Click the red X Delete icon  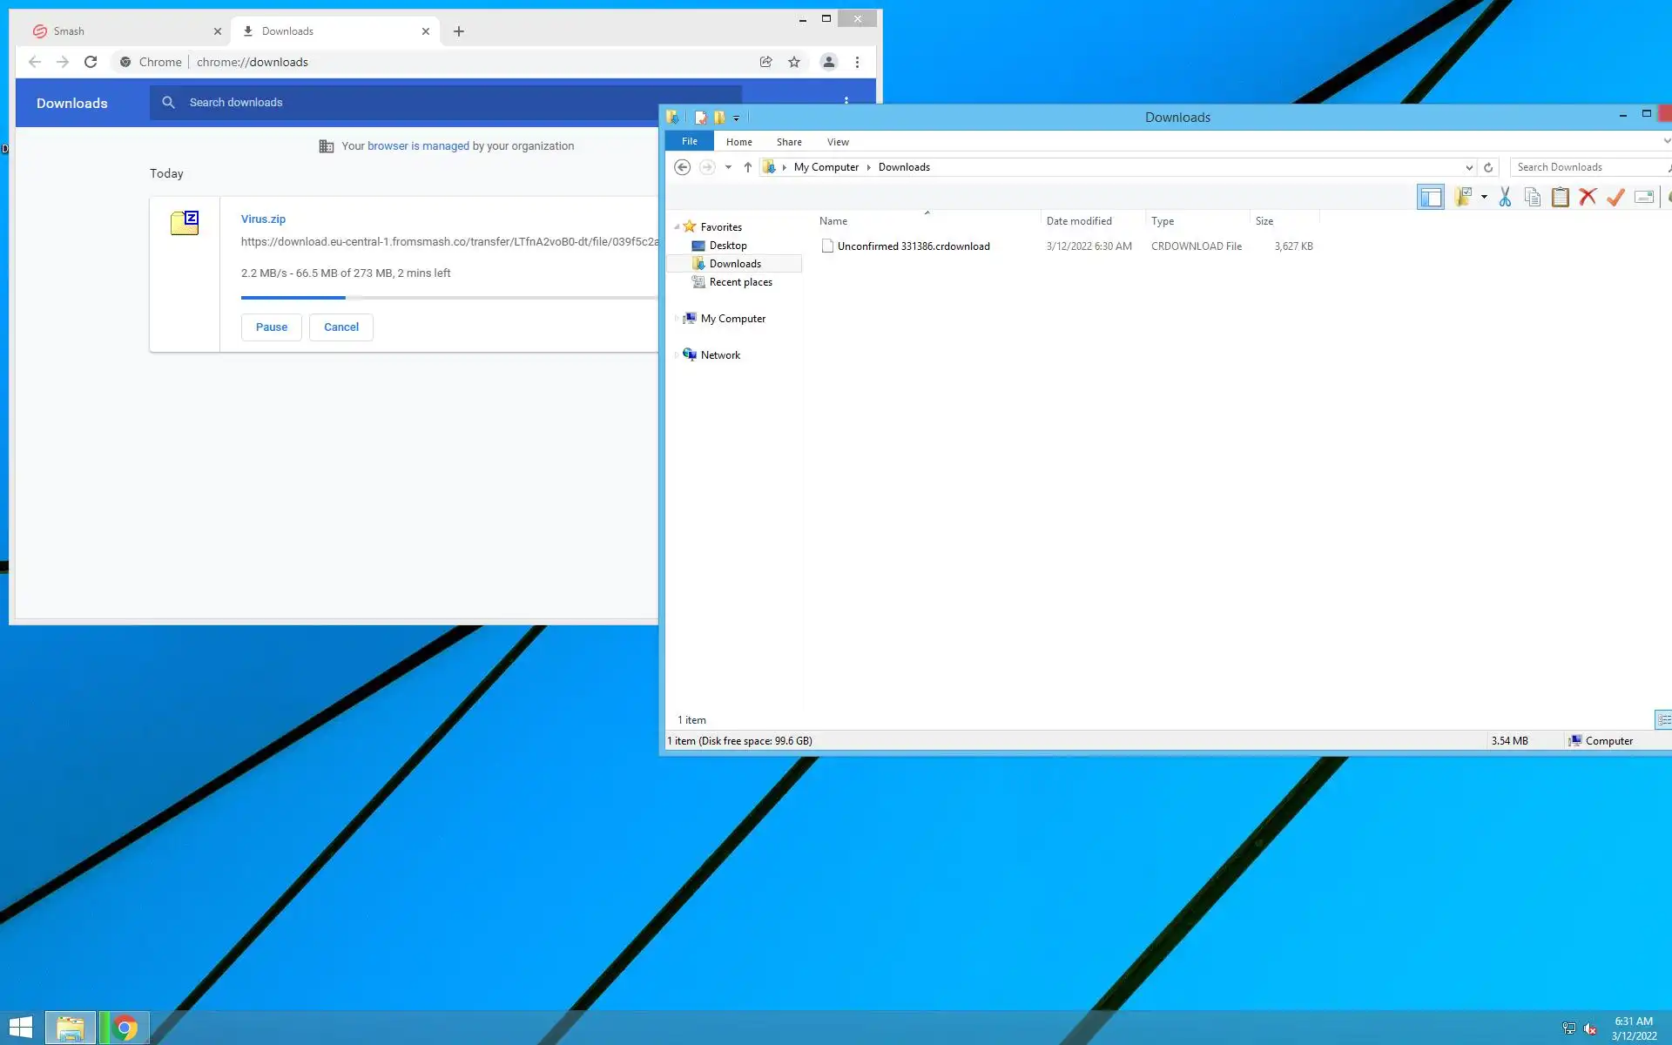click(1588, 198)
